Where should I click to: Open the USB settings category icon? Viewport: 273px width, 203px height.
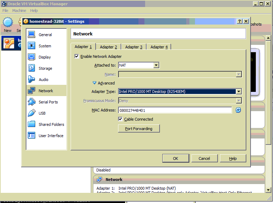(32, 113)
